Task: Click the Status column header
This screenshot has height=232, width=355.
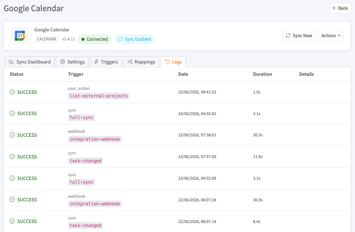Action: tap(17, 74)
